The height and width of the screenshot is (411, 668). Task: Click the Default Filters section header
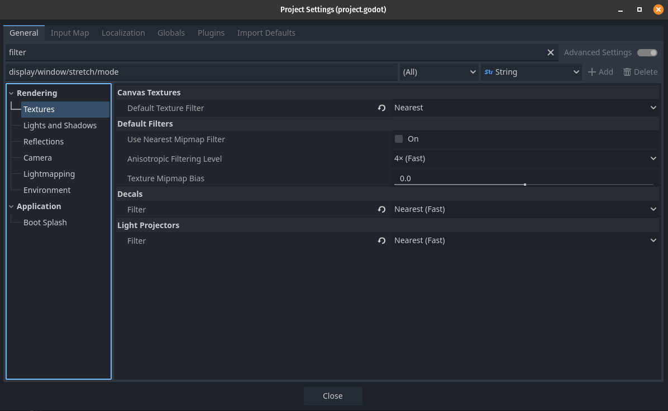pyautogui.click(x=145, y=124)
